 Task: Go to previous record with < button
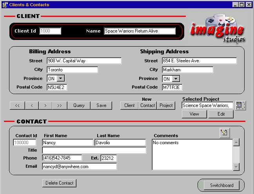click(32, 105)
